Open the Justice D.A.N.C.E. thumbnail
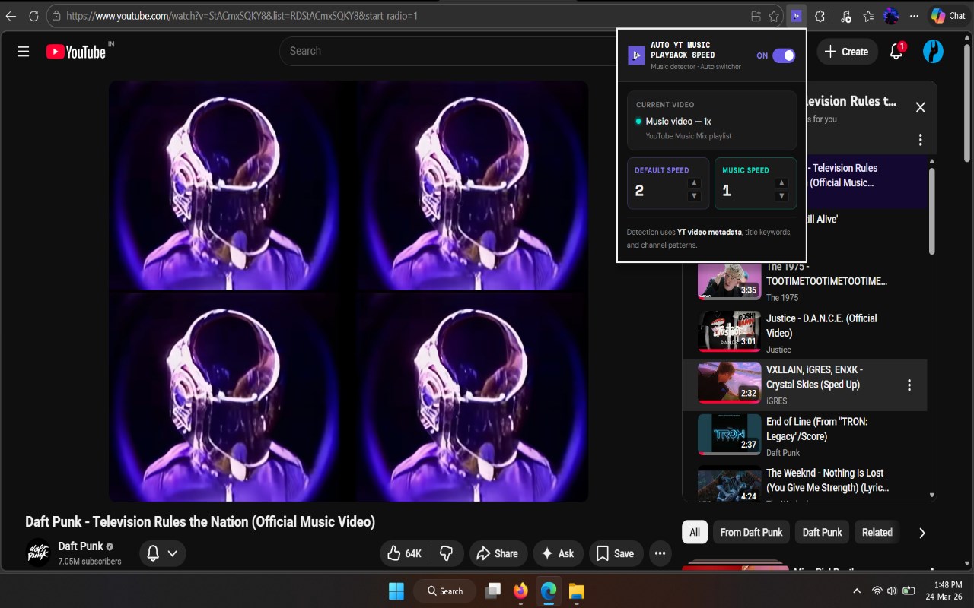 (x=729, y=333)
